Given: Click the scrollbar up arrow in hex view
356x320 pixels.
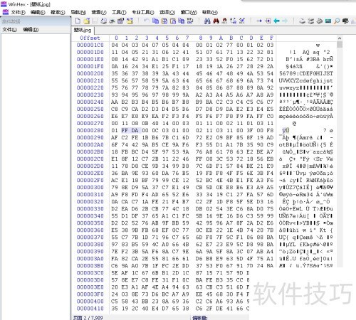Looking at the screenshot, I should click(x=340, y=38).
